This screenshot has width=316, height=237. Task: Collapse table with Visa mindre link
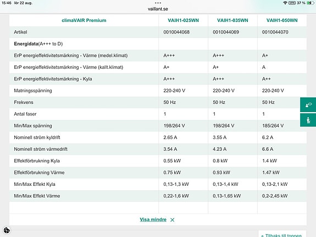pyautogui.click(x=153, y=219)
